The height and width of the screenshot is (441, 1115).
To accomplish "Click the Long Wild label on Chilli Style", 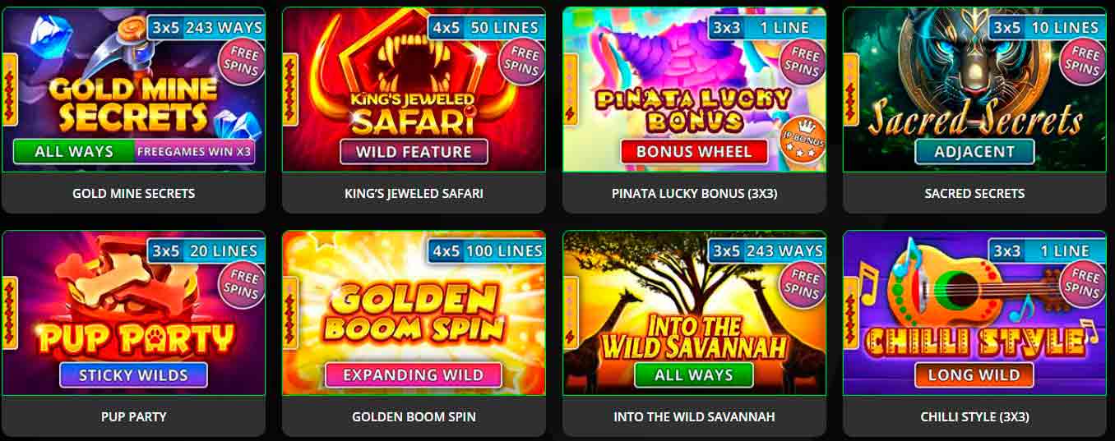I will click(974, 375).
